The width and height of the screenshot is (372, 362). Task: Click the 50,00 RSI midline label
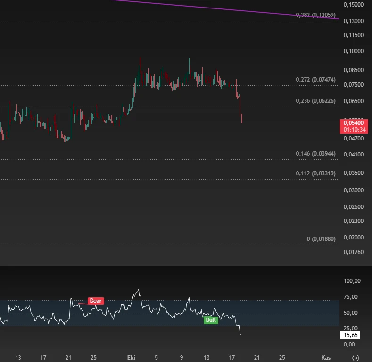[x=351, y=313]
